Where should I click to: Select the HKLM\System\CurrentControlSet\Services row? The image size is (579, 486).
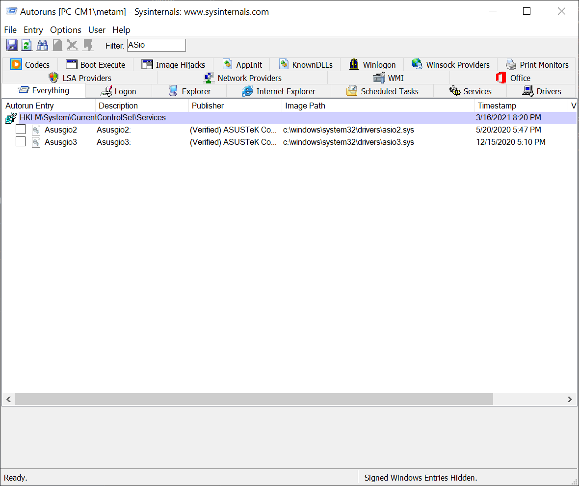pos(289,118)
